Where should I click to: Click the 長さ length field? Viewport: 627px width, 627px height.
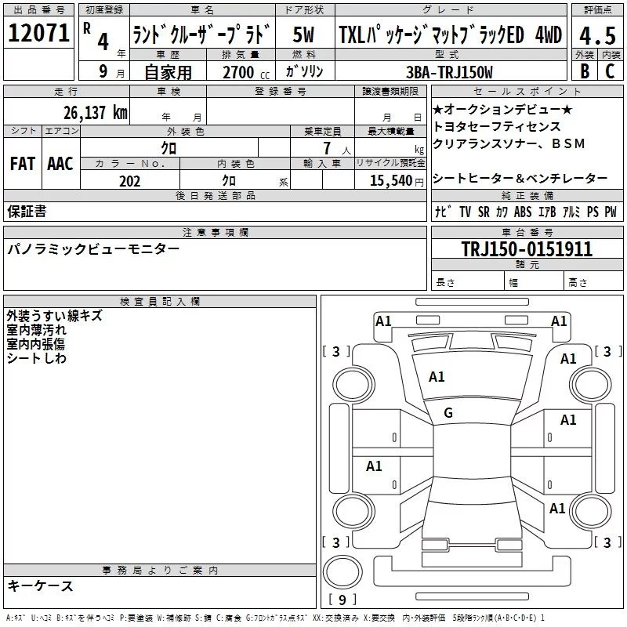[467, 282]
